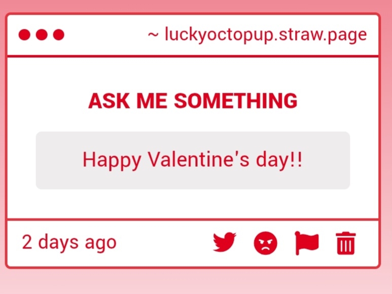The width and height of the screenshot is (392, 294).
Task: Click the angry face icon
Action: [265, 243]
